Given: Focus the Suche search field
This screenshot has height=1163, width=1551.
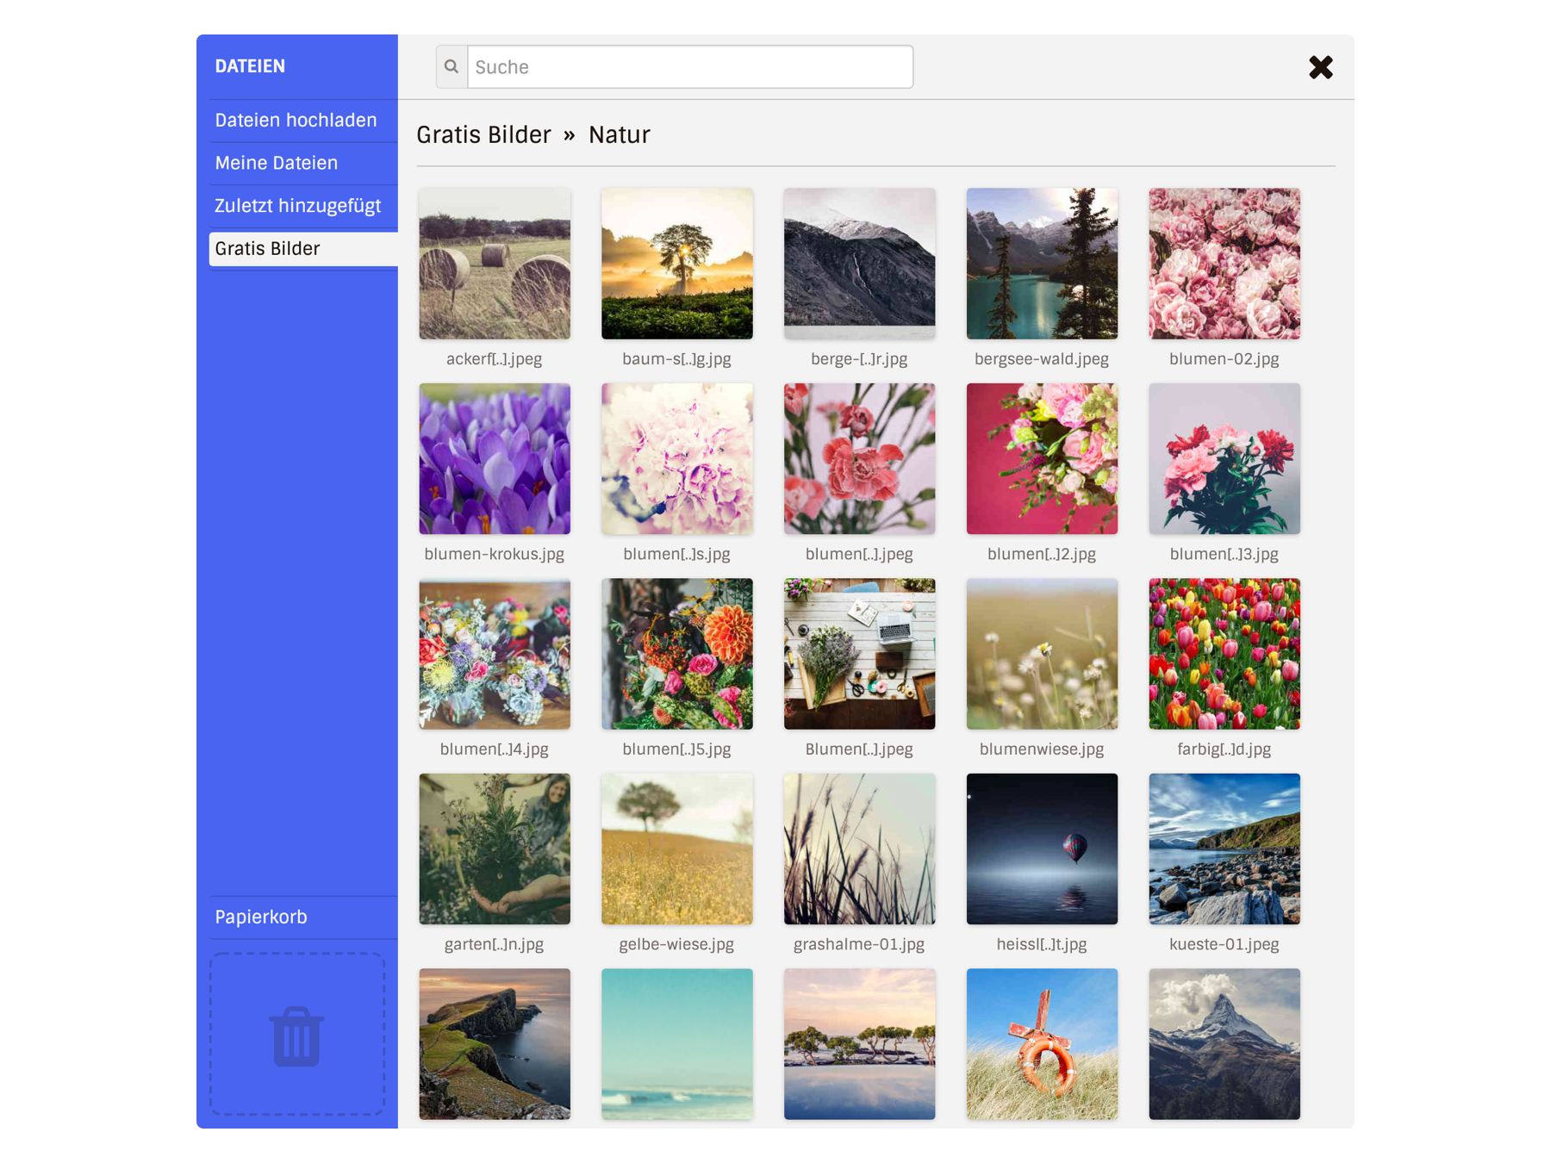Looking at the screenshot, I should pos(689,67).
